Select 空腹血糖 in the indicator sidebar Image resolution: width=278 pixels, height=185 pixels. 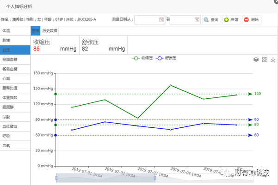click(x=15, y=60)
